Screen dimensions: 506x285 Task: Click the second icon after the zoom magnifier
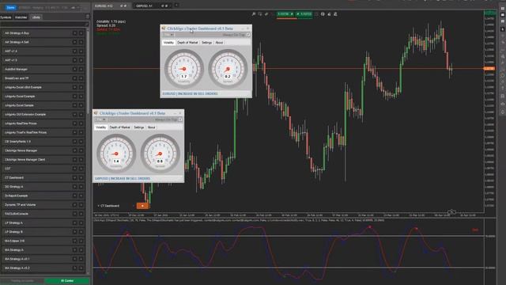(x=266, y=14)
